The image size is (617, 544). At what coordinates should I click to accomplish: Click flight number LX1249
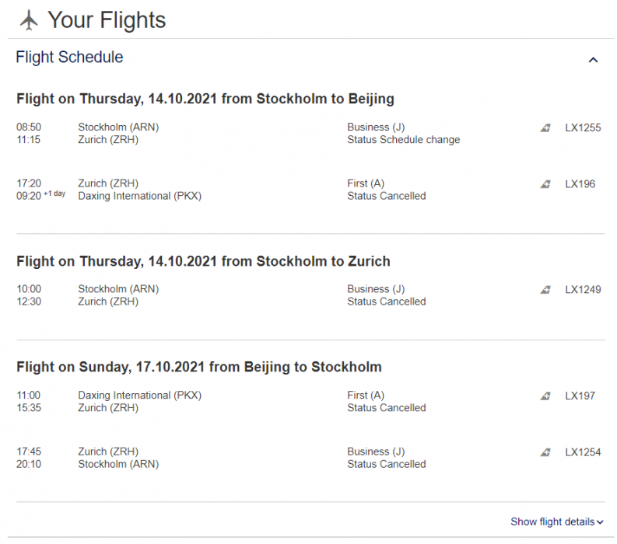(x=583, y=289)
